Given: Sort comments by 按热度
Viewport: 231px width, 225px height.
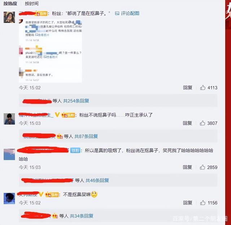Looking at the screenshot, I should click(10, 3).
